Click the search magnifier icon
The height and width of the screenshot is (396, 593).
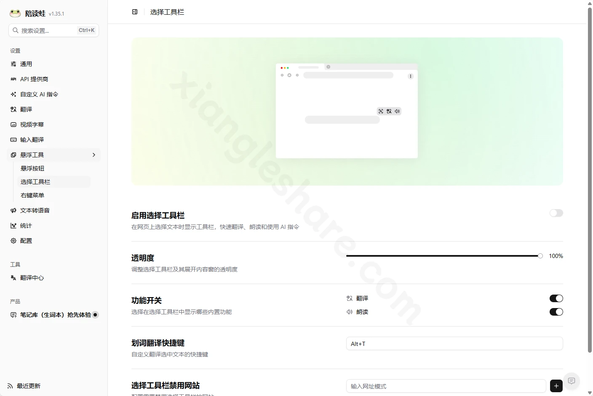click(x=16, y=30)
